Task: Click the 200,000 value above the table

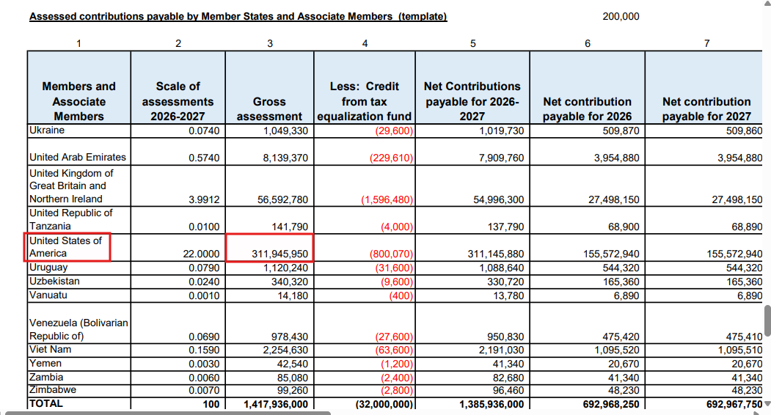Action: click(620, 16)
